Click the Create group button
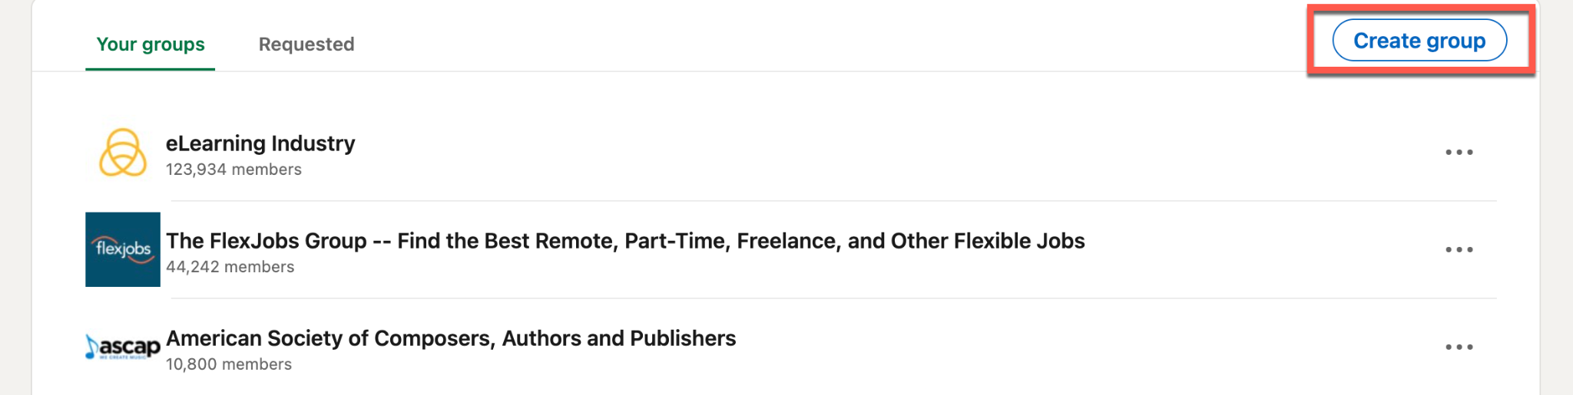The image size is (1573, 395). (x=1419, y=41)
